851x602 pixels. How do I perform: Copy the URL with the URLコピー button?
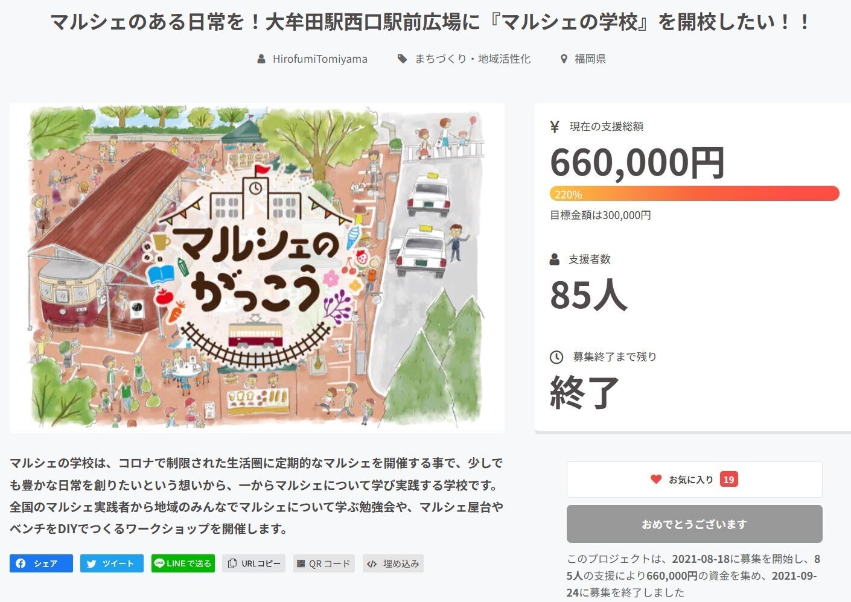[x=254, y=563]
